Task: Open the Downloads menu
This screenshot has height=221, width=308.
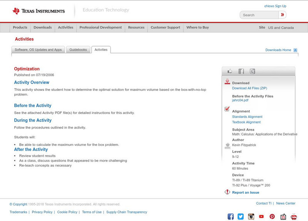Action: click(43, 27)
